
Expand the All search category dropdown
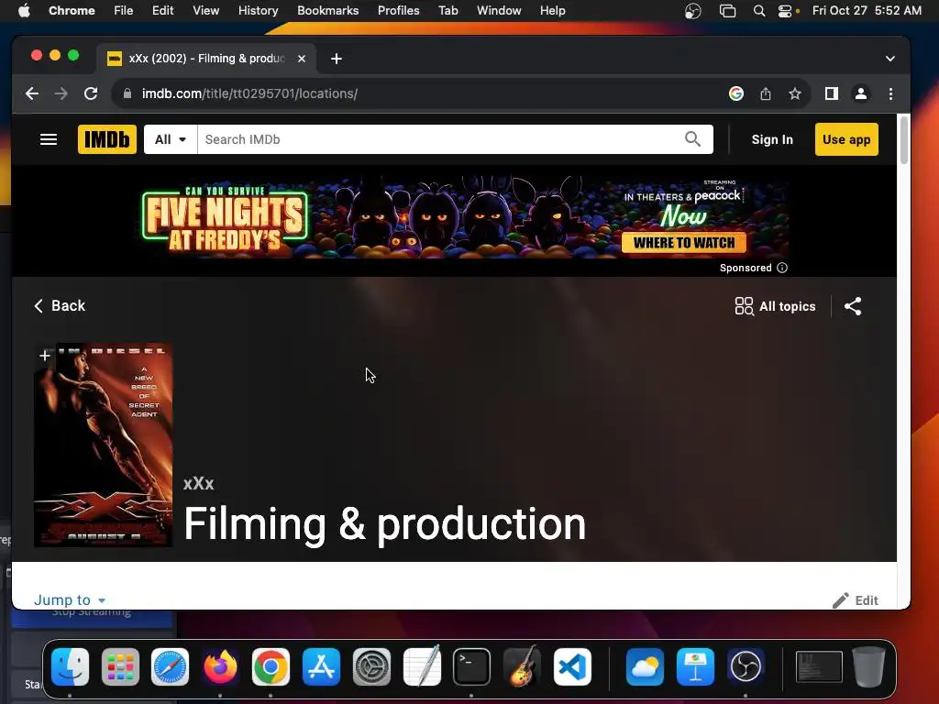(171, 139)
